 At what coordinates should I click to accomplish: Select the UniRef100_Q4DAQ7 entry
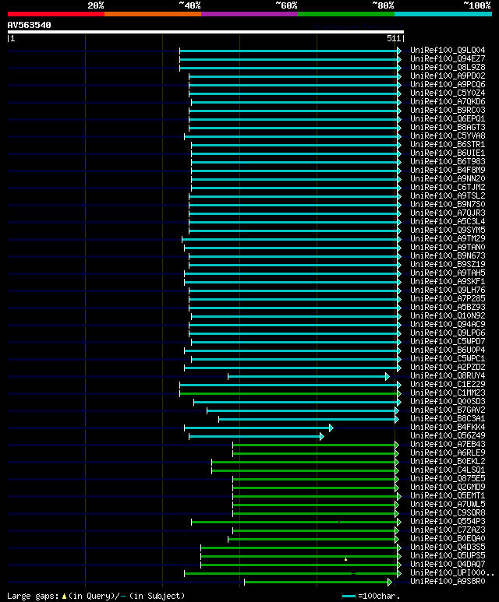448,565
